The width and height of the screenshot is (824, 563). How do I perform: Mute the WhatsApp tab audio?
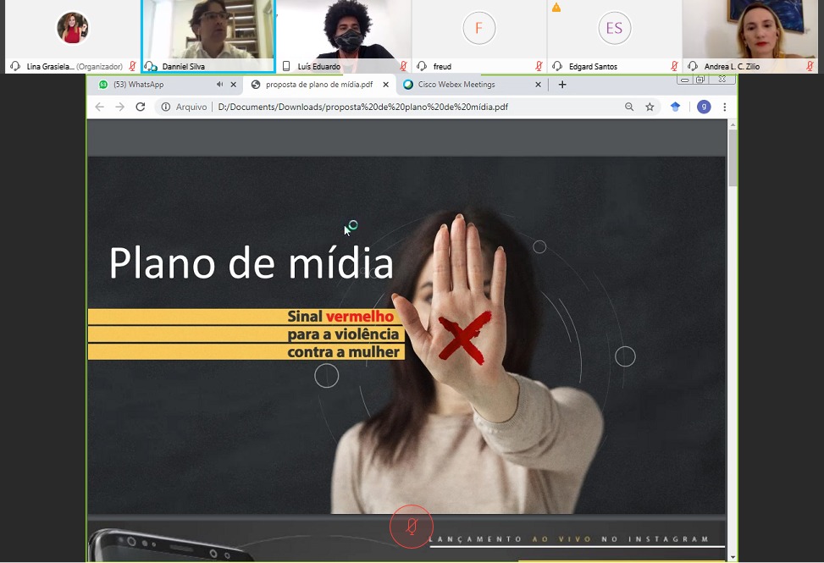tap(220, 85)
